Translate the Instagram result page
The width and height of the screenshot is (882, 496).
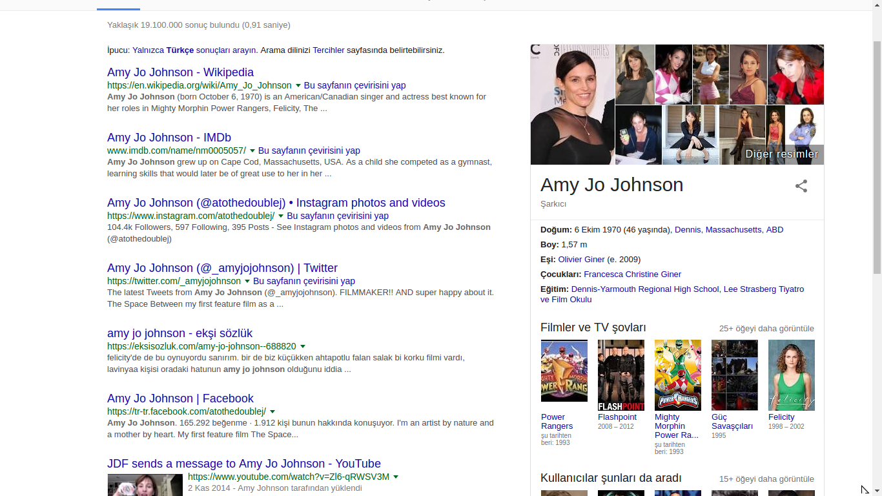(338, 216)
